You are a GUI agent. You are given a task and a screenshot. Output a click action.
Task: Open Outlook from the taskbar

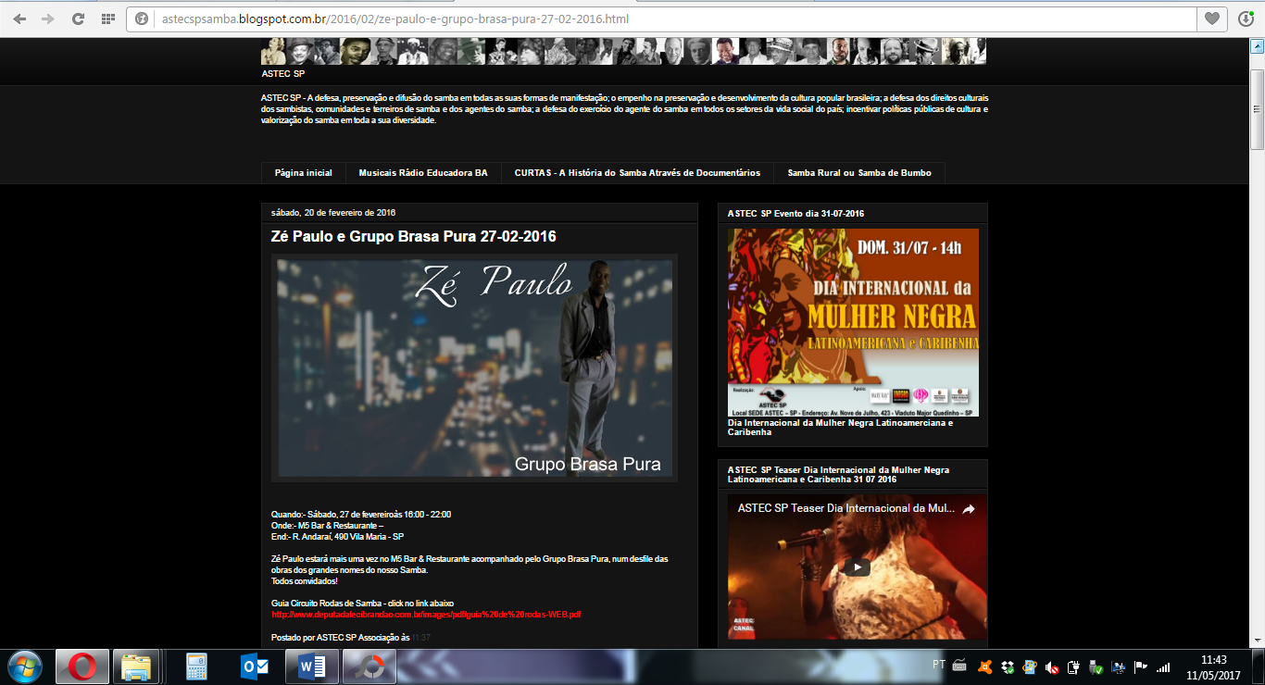tap(254, 666)
